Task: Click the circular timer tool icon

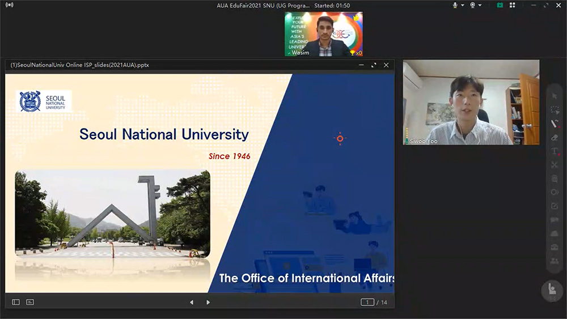Action: pyautogui.click(x=555, y=192)
